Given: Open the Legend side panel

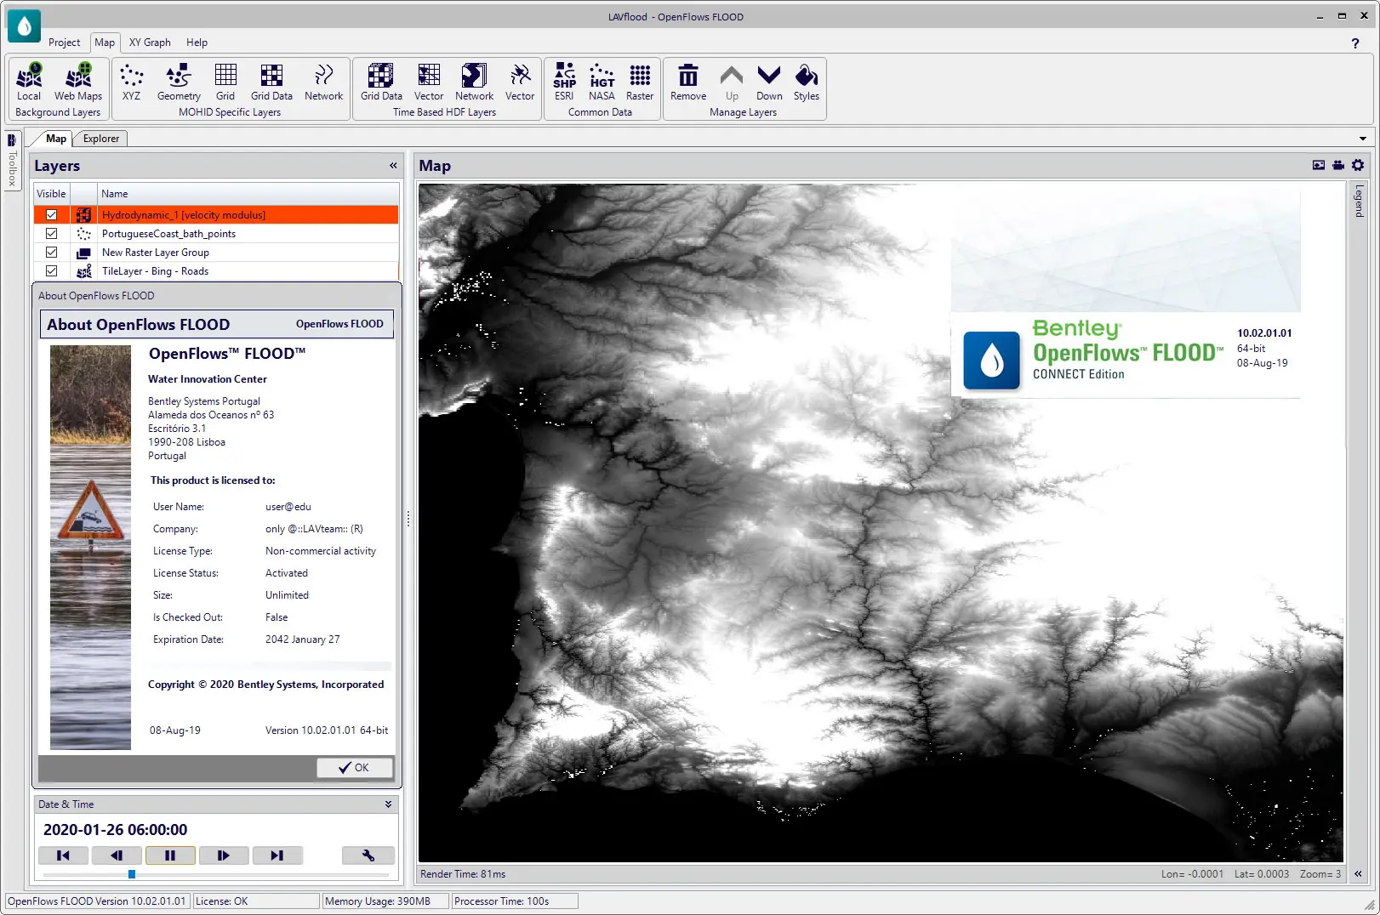Looking at the screenshot, I should (x=1359, y=201).
